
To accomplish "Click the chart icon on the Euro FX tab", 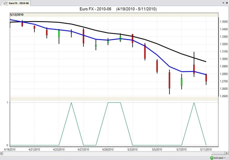I will tap(6, 3).
